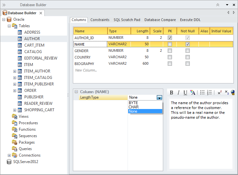Expand the ITEM_AUTHOR table node
Viewport: 238px width, 175px height.
[x=15, y=71]
